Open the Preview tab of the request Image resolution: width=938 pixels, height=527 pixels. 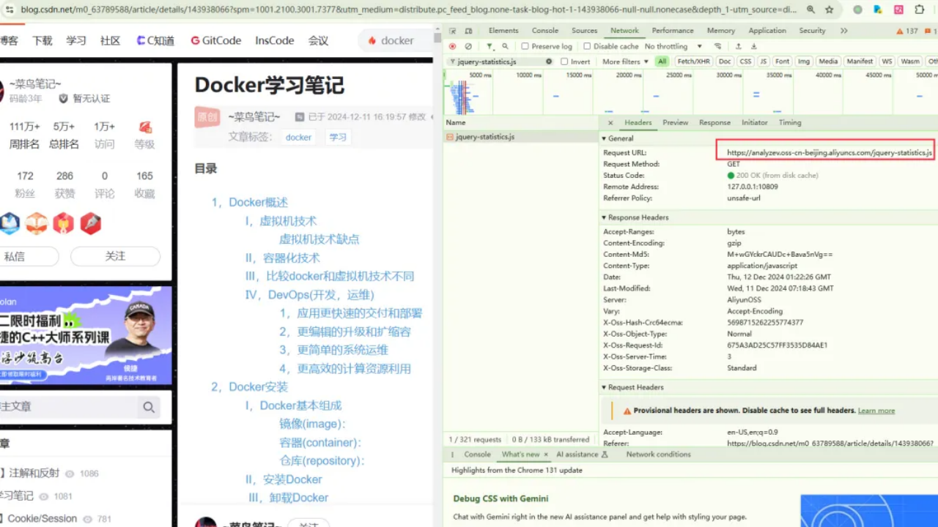coord(676,122)
